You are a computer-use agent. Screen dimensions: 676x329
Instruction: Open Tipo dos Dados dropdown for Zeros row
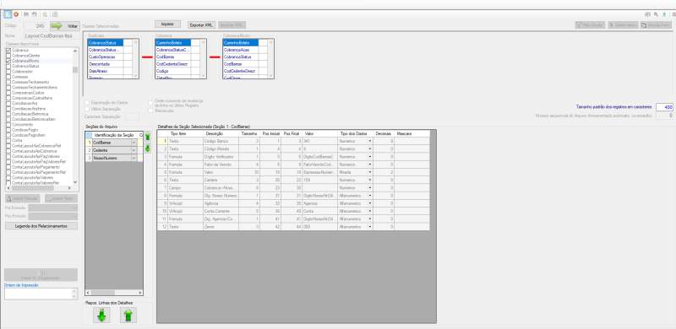click(370, 227)
